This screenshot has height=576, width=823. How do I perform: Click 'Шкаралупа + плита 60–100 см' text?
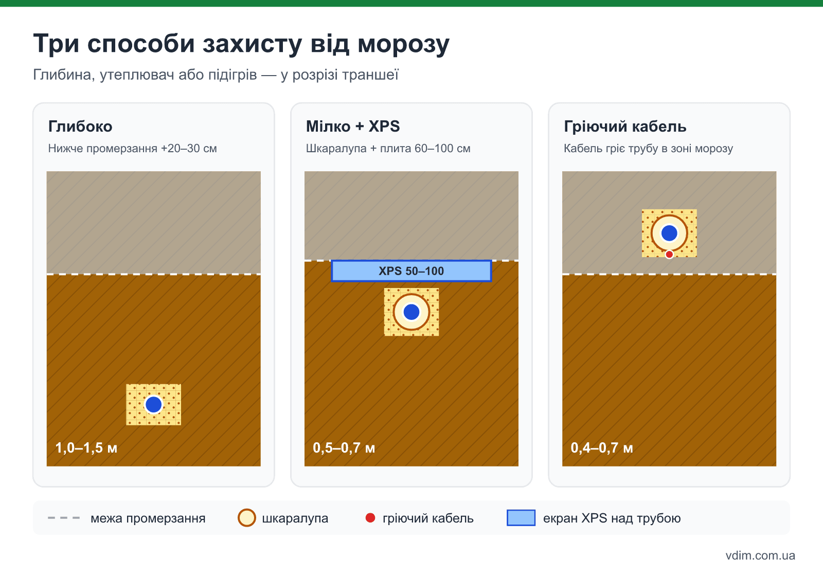(388, 149)
